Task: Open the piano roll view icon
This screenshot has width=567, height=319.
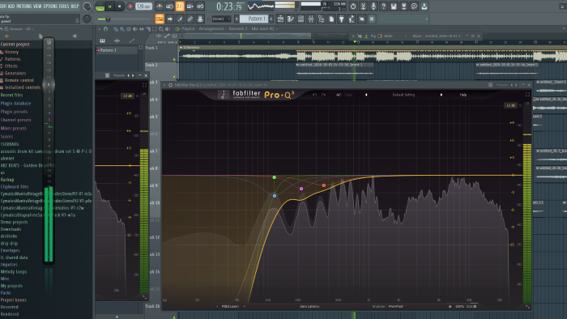Action: pos(290,19)
